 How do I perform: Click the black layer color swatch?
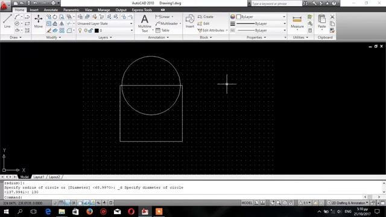tap(96, 31)
